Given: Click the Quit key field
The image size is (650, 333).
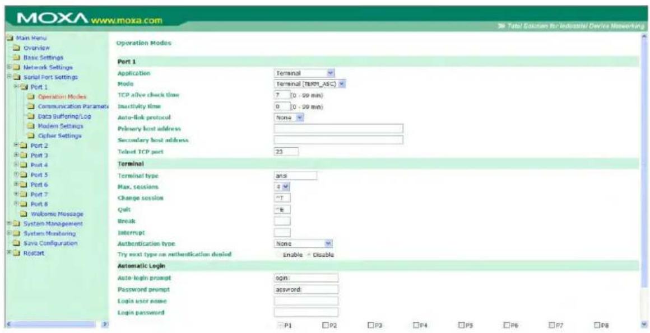Looking at the screenshot, I should (x=282, y=210).
